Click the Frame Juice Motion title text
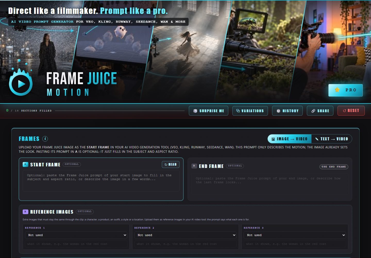 (81, 84)
